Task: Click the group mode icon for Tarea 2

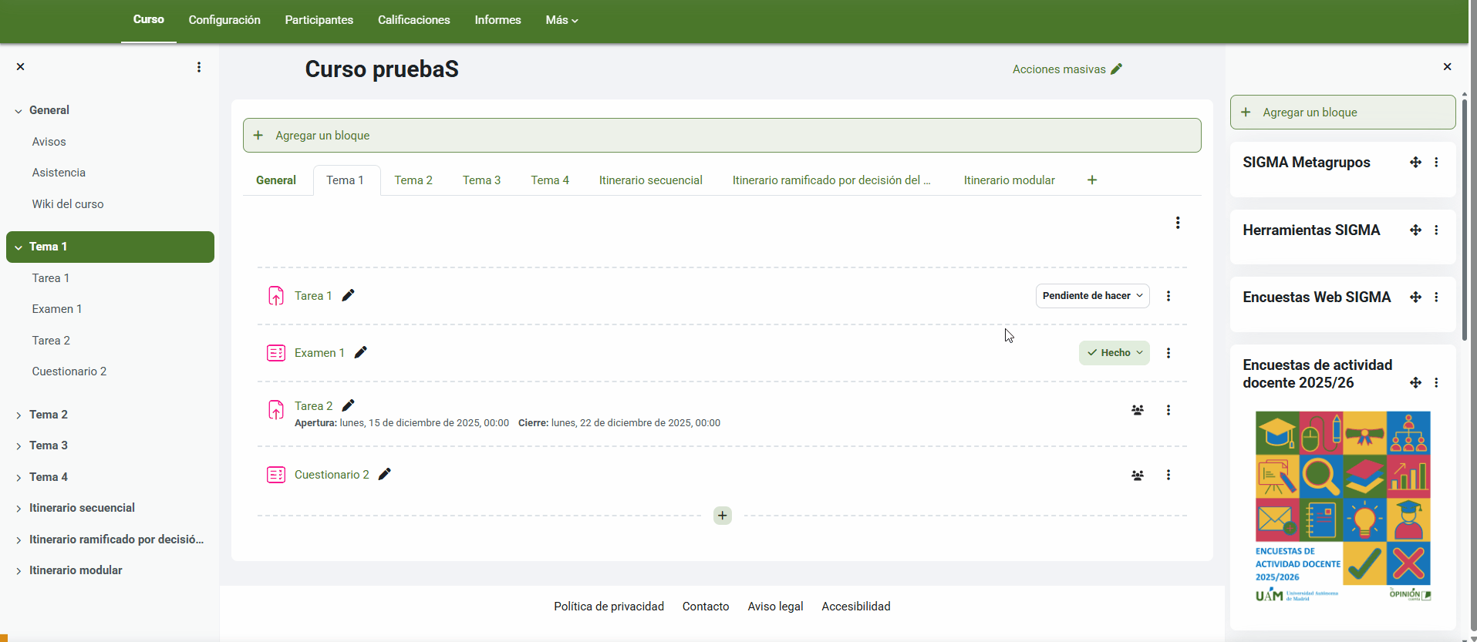Action: (1137, 410)
